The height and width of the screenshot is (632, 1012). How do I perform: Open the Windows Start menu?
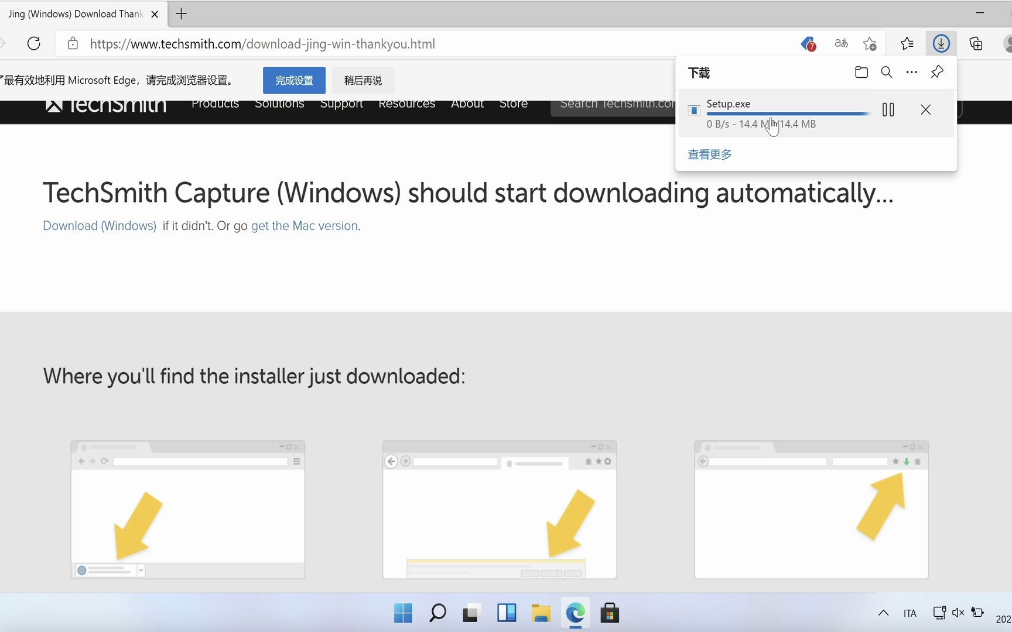point(403,613)
